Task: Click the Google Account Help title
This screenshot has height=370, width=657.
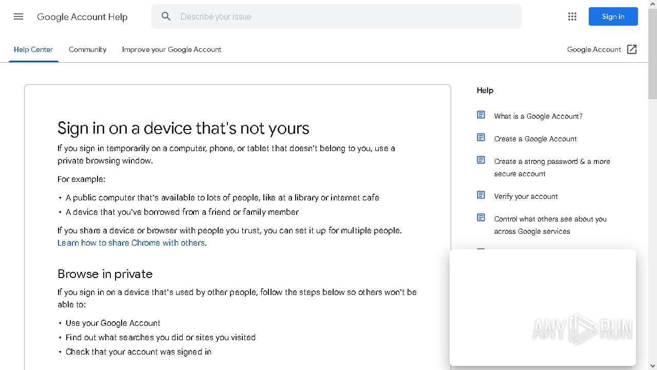Action: (x=82, y=16)
